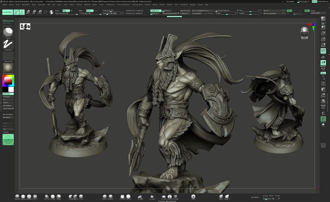Select the Standard brush at the bottom shelf
This screenshot has height=202, width=330.
[x=18, y=196]
